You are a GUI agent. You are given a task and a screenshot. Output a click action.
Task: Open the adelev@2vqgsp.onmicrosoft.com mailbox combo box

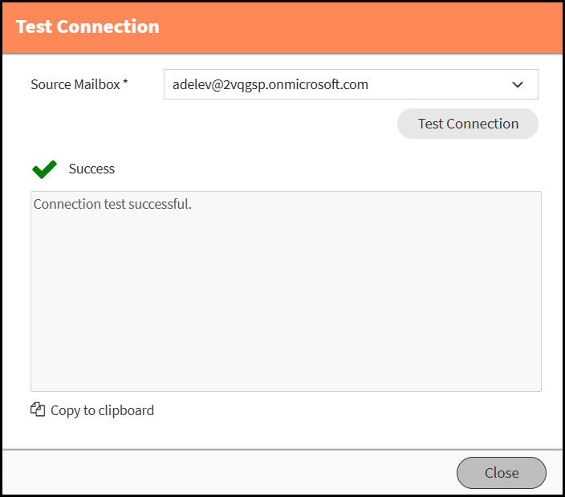pos(337,84)
